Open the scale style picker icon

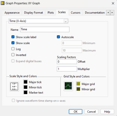pyautogui.click(x=14, y=87)
